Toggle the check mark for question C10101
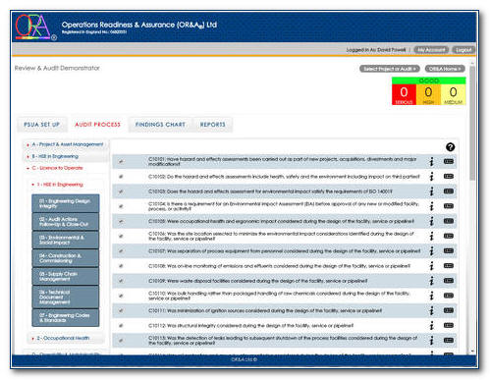Screen dimensions: 490x380 click(x=121, y=161)
